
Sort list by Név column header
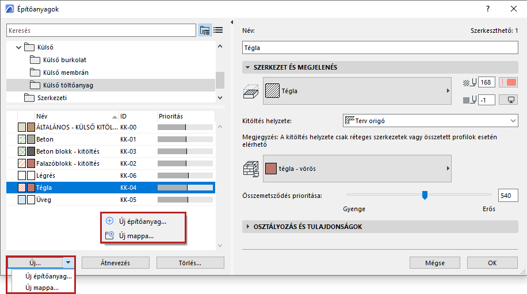(77, 116)
